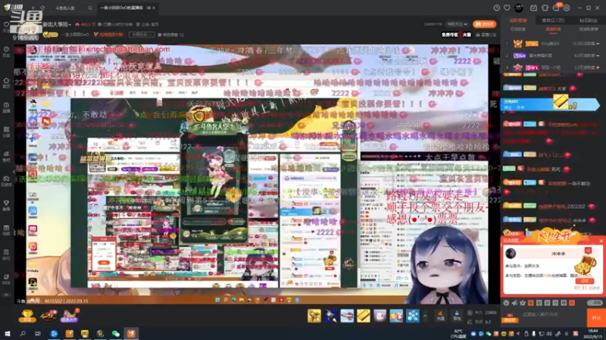Open the trophy task icon below video

(27, 316)
